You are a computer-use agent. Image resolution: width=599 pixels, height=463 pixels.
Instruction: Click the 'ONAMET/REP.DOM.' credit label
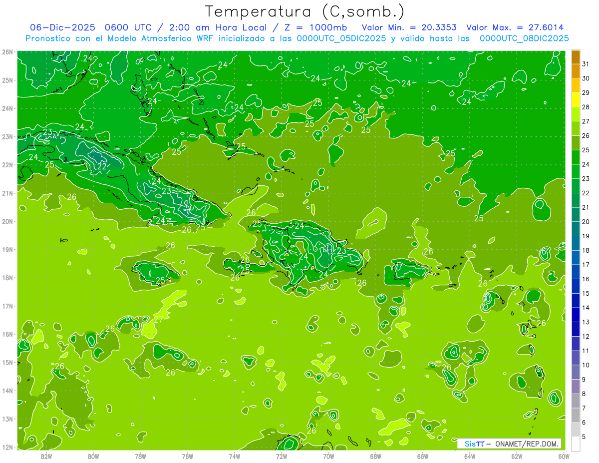(x=527, y=444)
